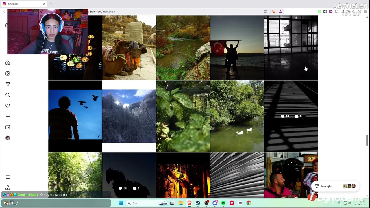
Task: Open Discord from the taskbar
Action: [215, 203]
